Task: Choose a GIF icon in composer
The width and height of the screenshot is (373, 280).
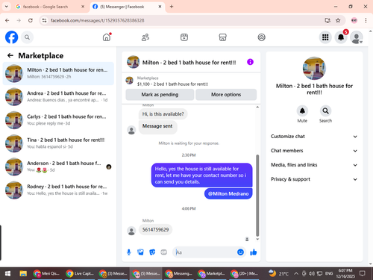Action: point(163,252)
